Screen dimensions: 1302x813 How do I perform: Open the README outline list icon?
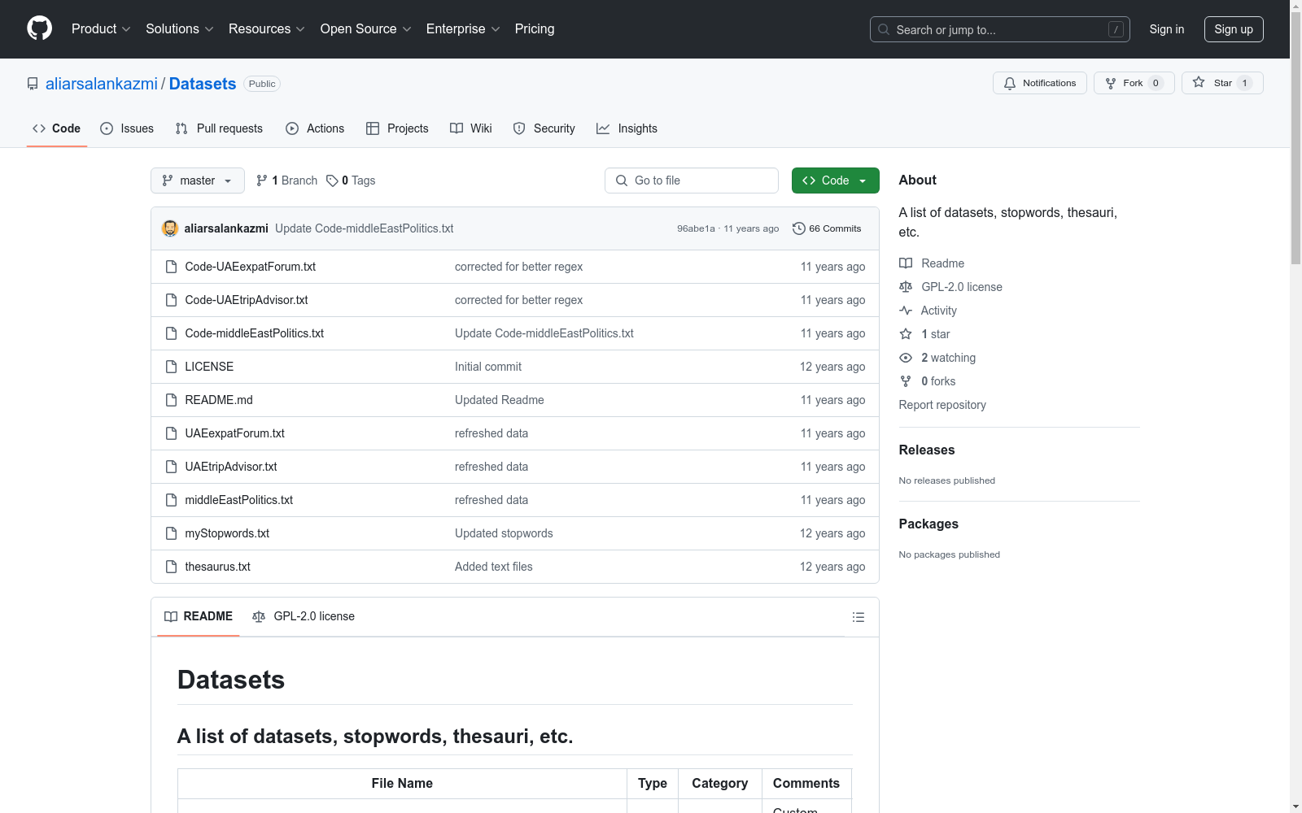point(858,617)
